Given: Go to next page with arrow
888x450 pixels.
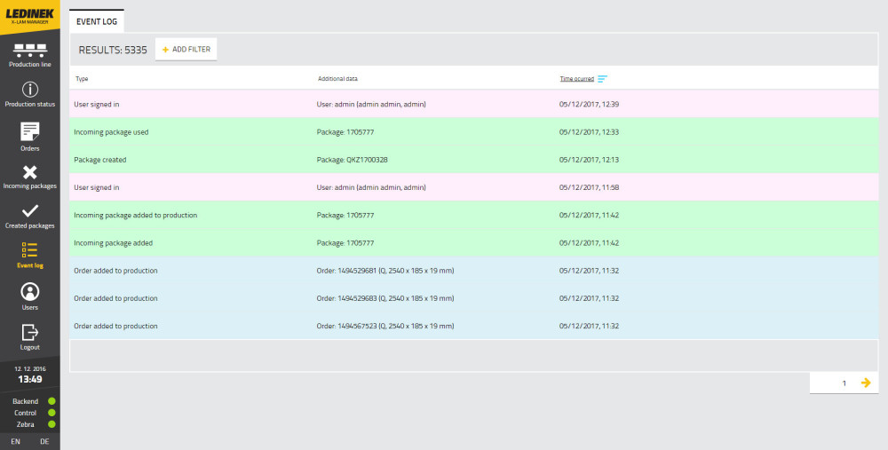Looking at the screenshot, I should pyautogui.click(x=866, y=383).
